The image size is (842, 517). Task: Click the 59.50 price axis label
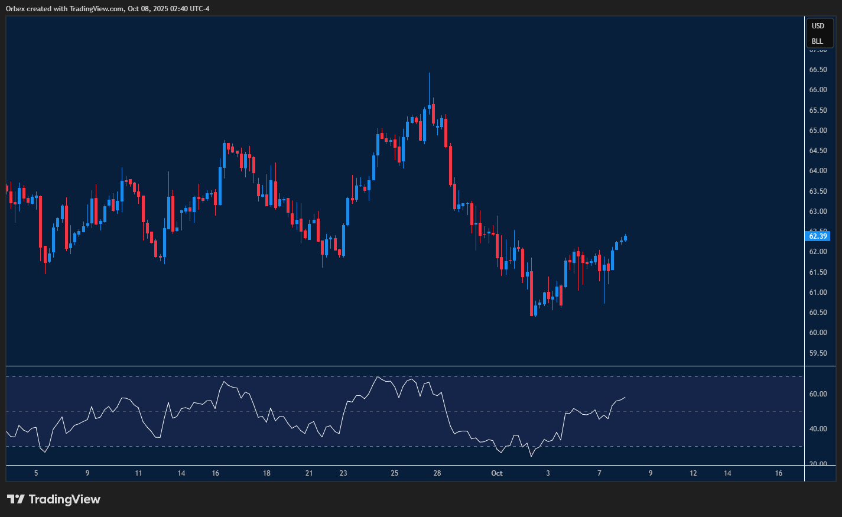tap(818, 353)
